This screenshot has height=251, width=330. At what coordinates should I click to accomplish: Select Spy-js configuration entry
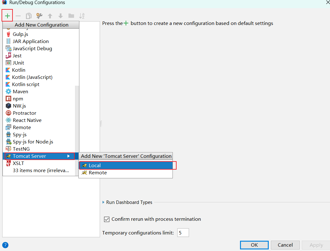[x=39, y=135]
